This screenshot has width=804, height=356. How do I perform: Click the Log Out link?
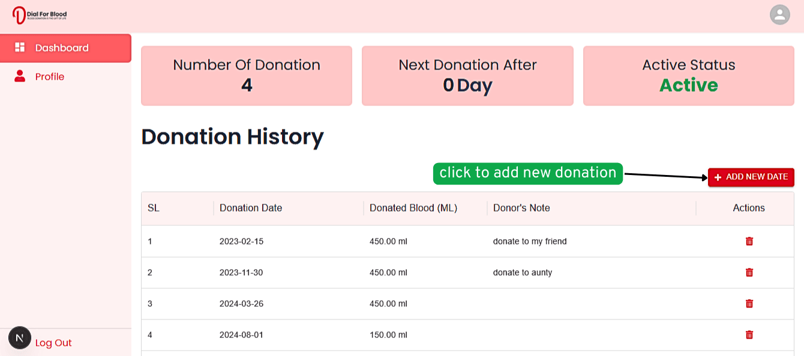[53, 343]
